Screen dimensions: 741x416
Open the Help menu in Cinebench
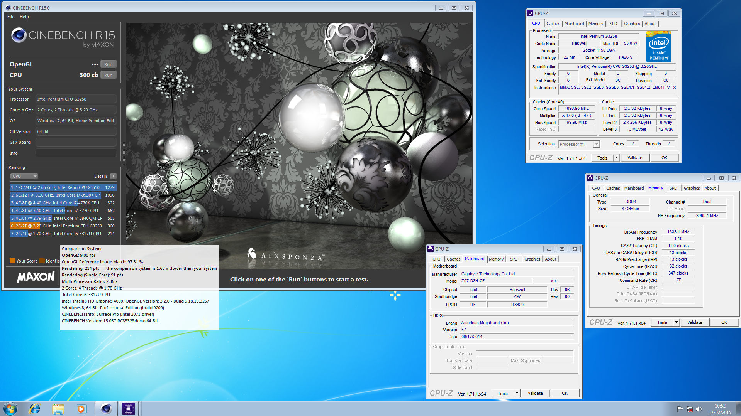point(24,17)
